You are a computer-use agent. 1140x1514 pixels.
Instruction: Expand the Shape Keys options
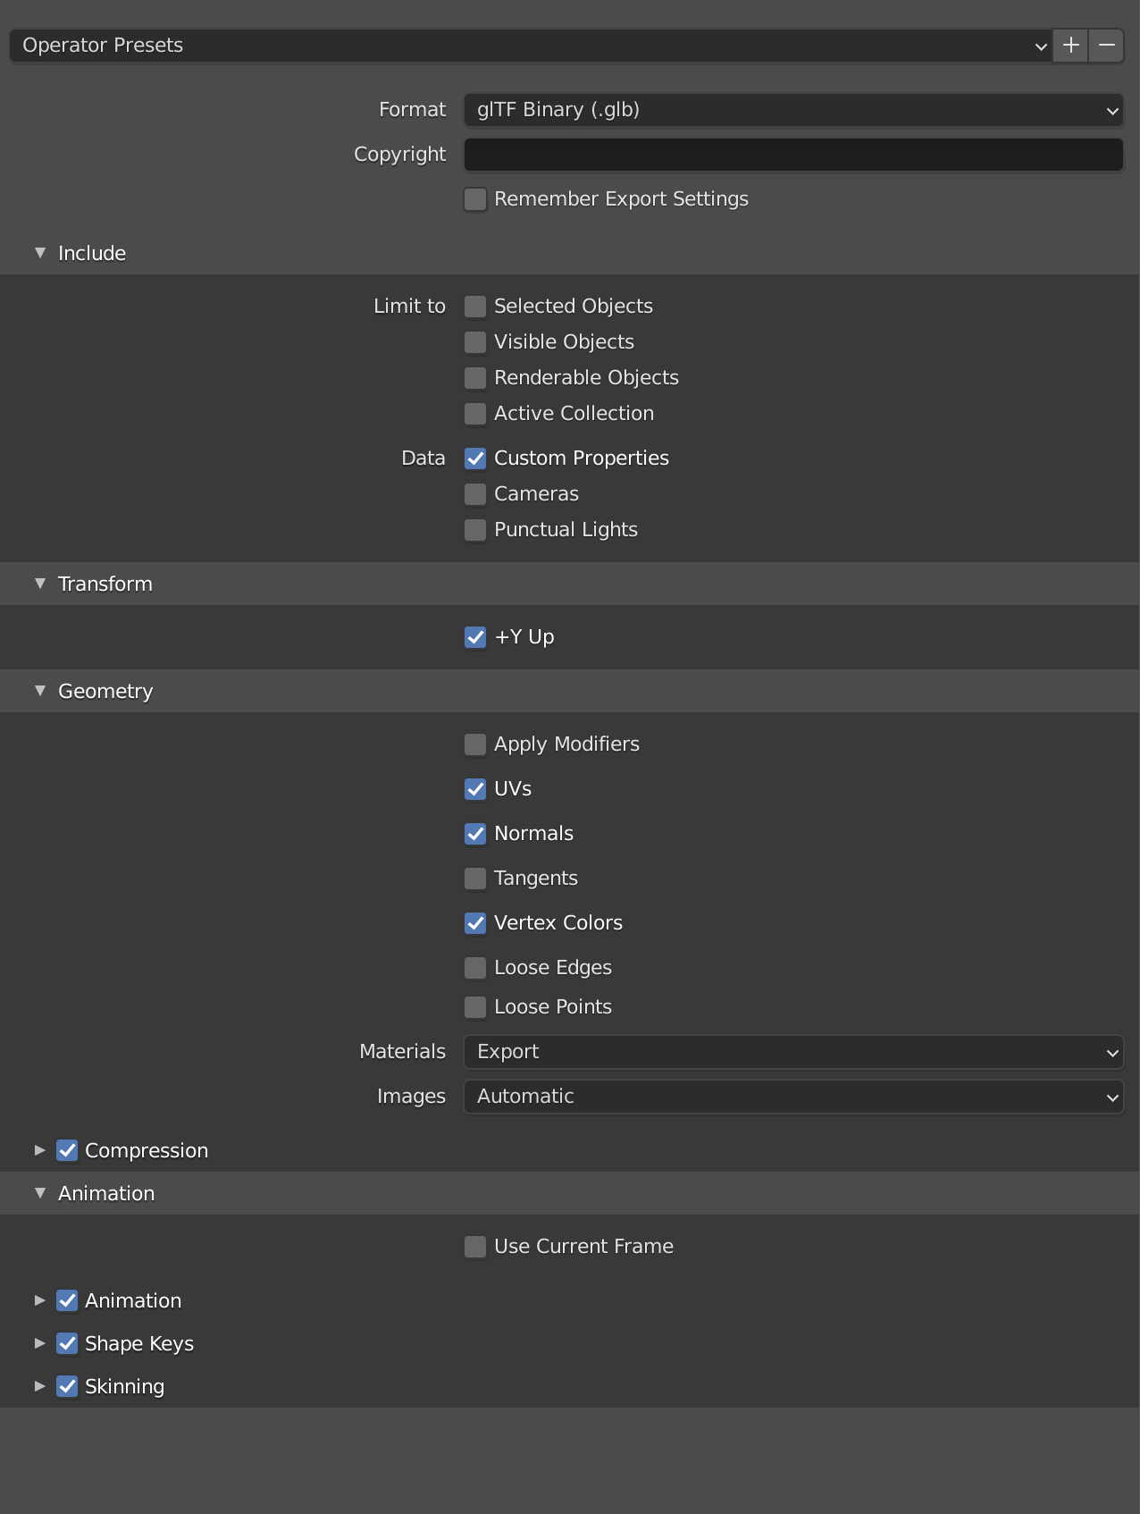pyautogui.click(x=40, y=1343)
